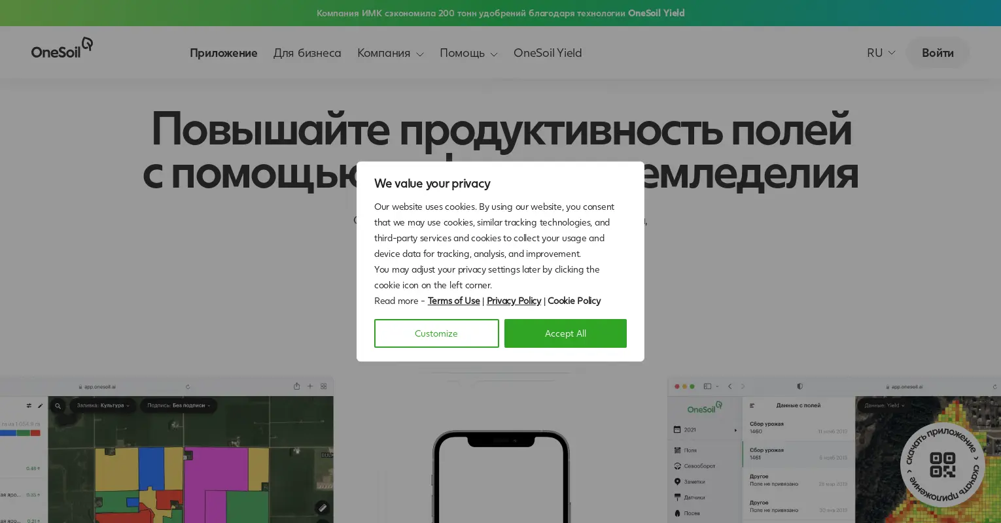Screen dimensions: 1001x523
Task: Click the Заметки pin icon in sidebar preview
Action: coord(678,482)
